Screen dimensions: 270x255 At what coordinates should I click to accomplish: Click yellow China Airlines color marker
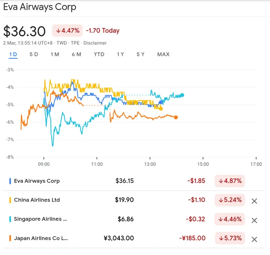(x=10, y=200)
